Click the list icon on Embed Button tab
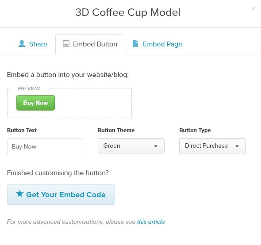Image resolution: width=261 pixels, height=245 pixels. 66,44
